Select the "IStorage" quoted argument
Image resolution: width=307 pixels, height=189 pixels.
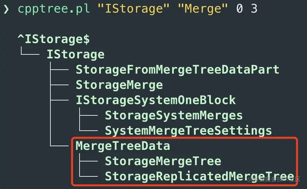[x=134, y=9]
